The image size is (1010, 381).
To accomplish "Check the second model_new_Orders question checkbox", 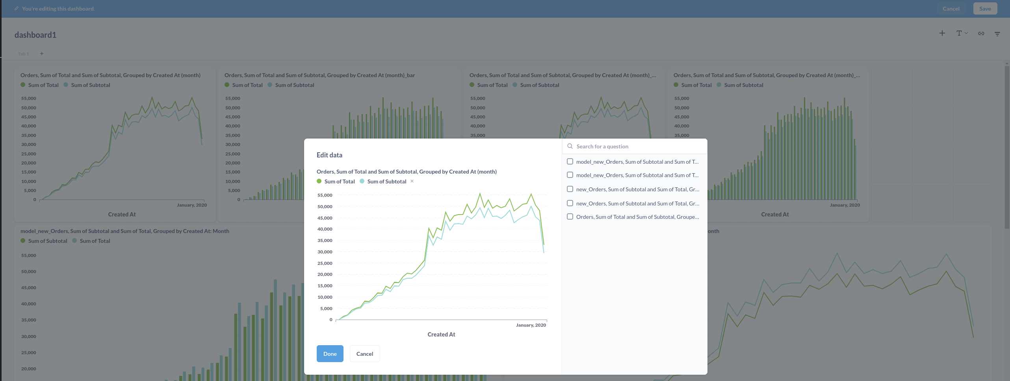I will coord(570,175).
